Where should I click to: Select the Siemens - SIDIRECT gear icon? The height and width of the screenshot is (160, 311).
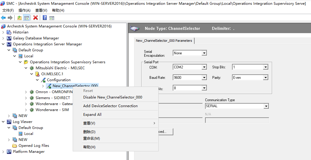[32, 98]
